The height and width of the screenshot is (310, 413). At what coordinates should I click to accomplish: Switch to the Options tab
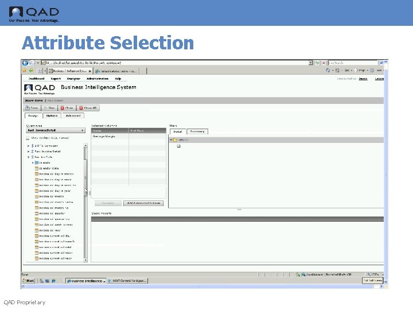pyautogui.click(x=52, y=116)
